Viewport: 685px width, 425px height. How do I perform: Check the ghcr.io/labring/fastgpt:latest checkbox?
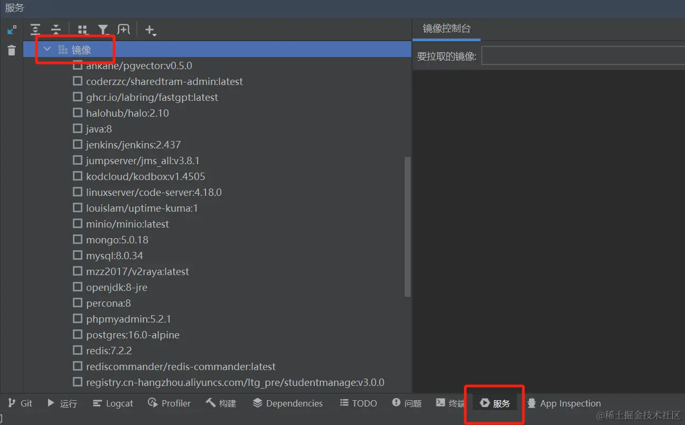point(78,97)
